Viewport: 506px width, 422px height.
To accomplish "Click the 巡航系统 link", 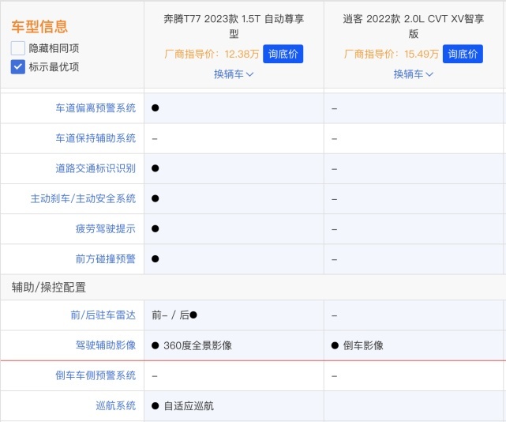I will 115,405.
